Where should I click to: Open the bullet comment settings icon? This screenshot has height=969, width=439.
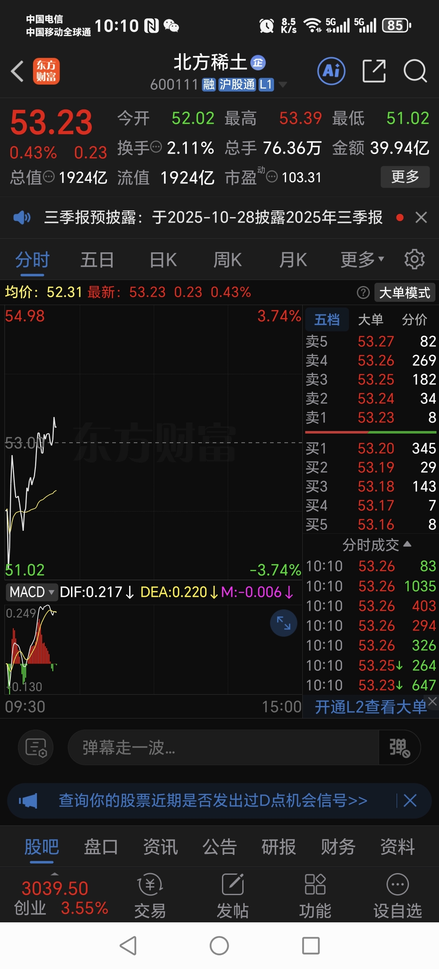click(x=36, y=748)
